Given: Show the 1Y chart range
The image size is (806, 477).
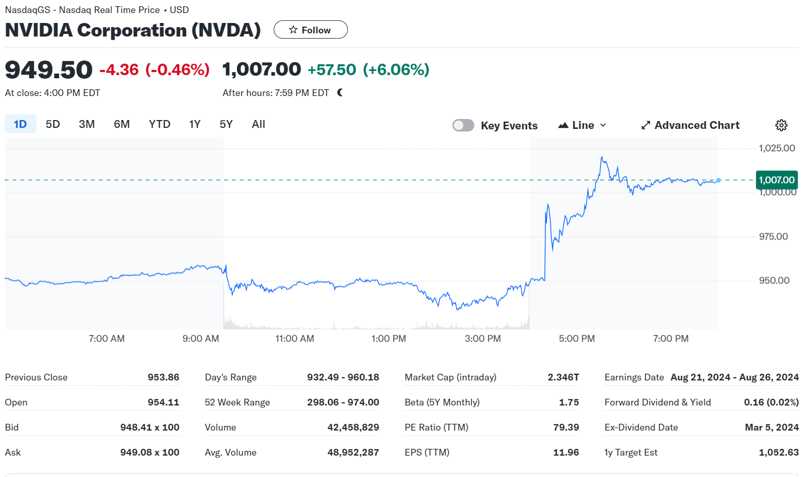Looking at the screenshot, I should coord(195,124).
